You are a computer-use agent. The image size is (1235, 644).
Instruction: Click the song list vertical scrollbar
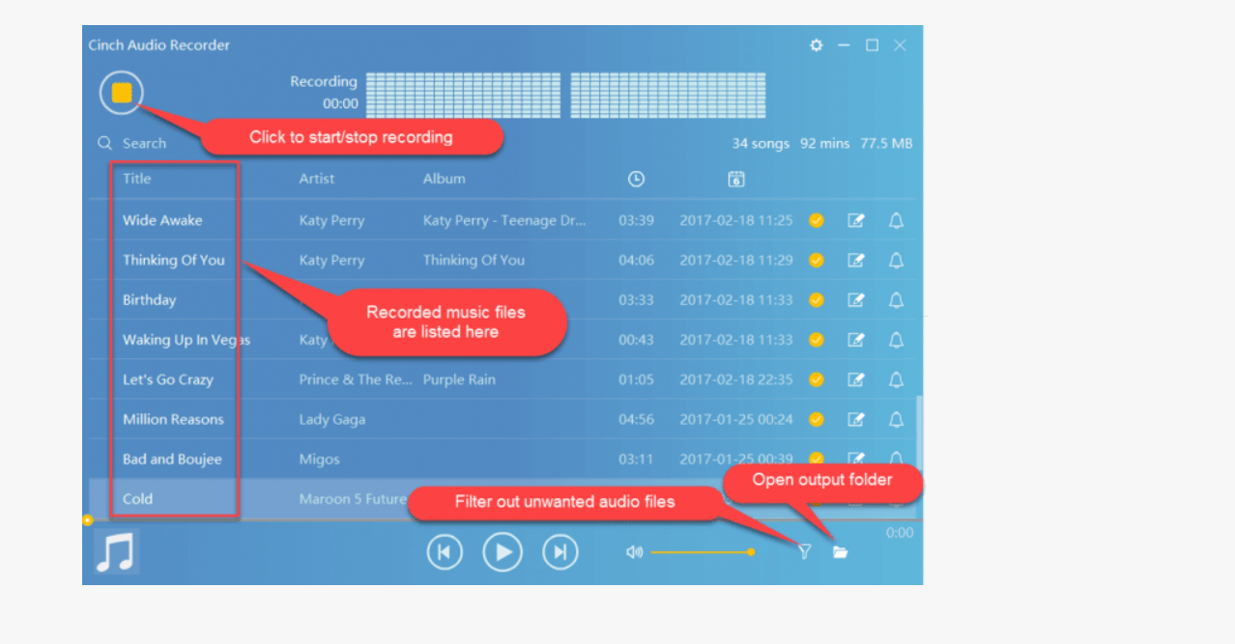coord(918,433)
